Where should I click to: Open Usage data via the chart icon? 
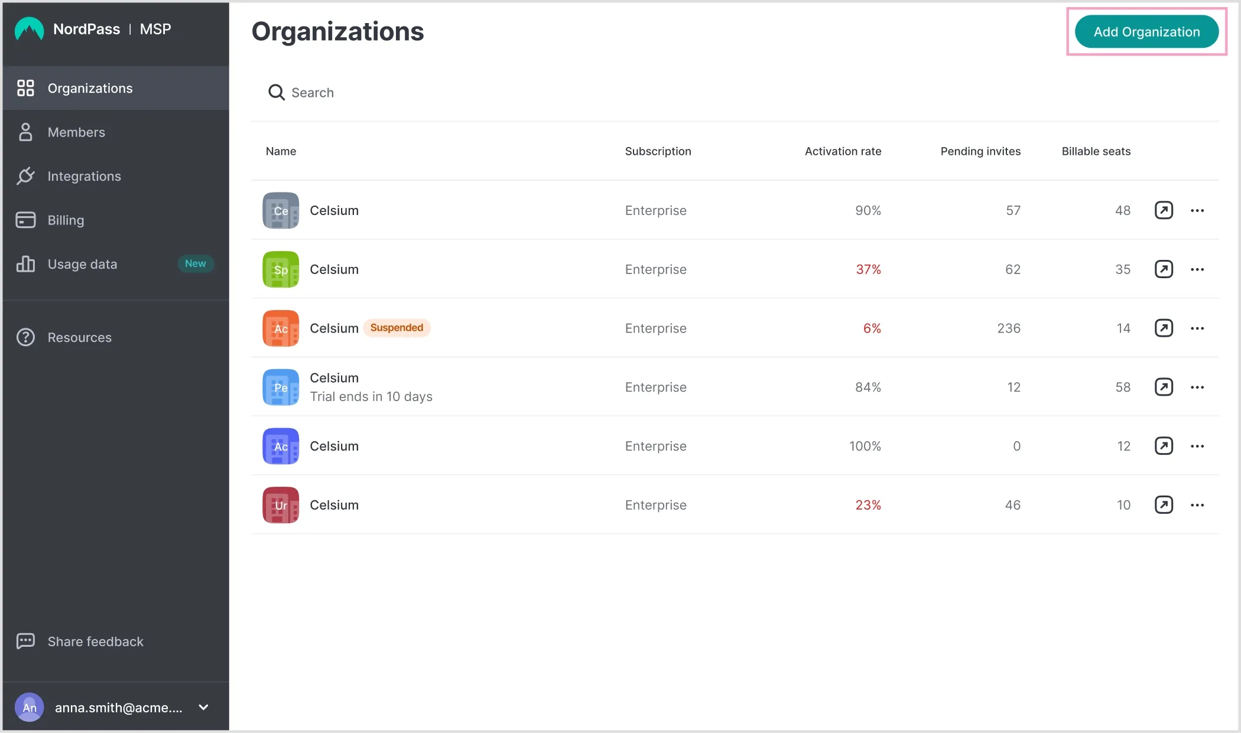coord(25,264)
